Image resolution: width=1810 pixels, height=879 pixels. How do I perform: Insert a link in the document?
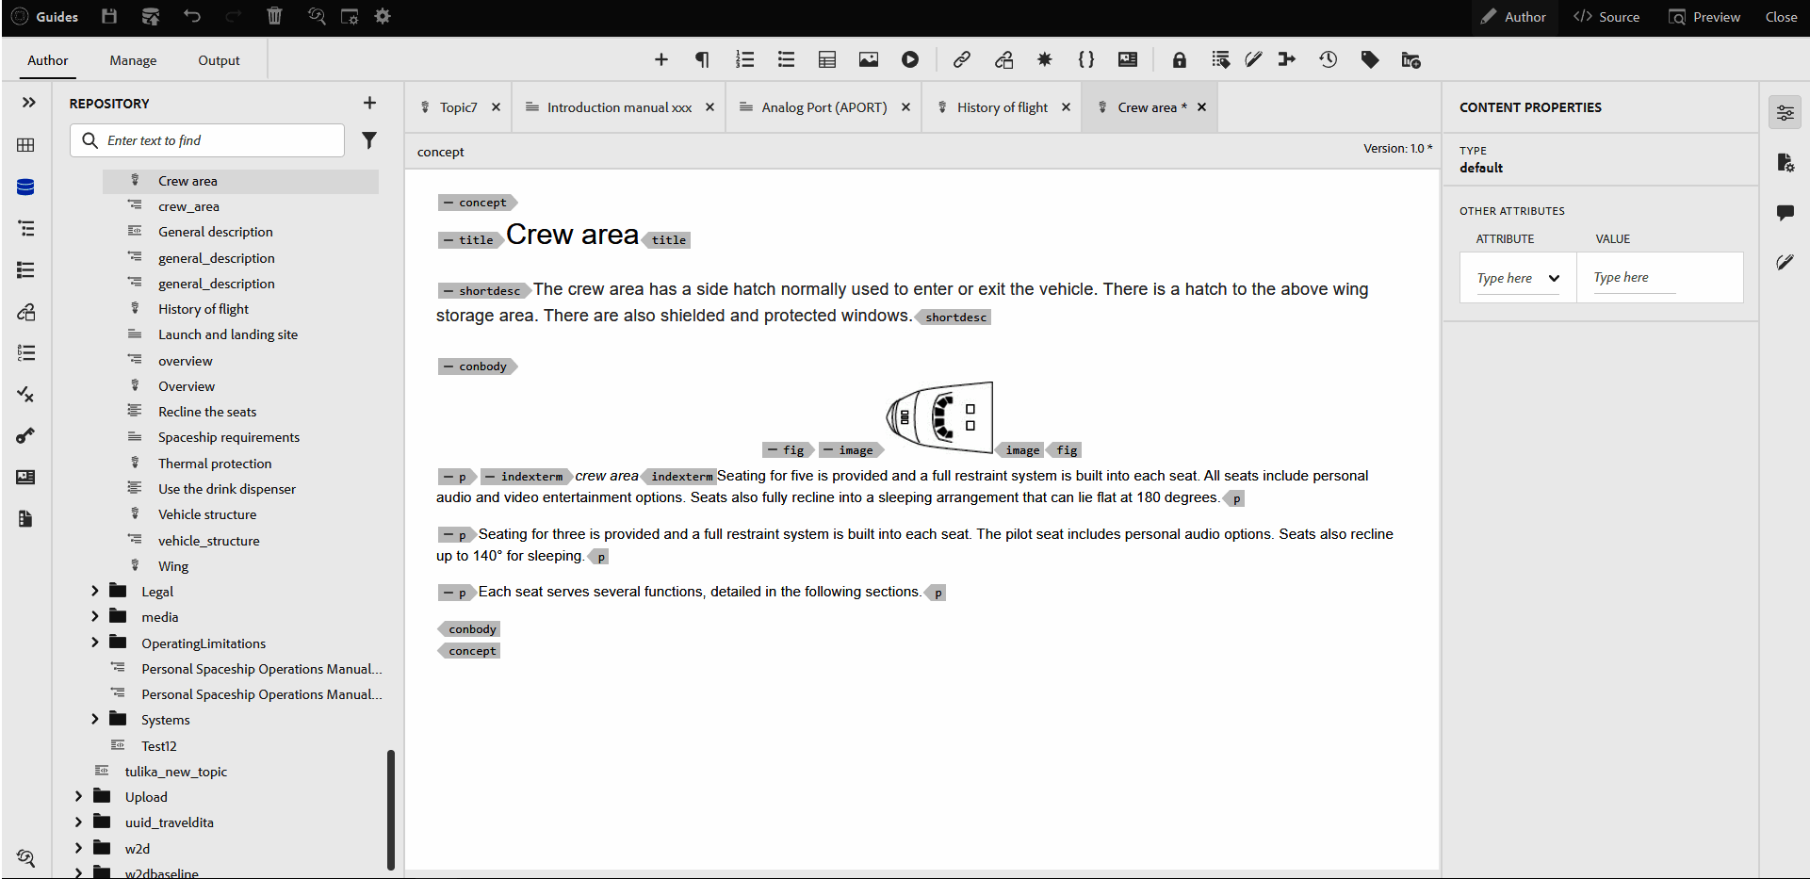(x=961, y=58)
